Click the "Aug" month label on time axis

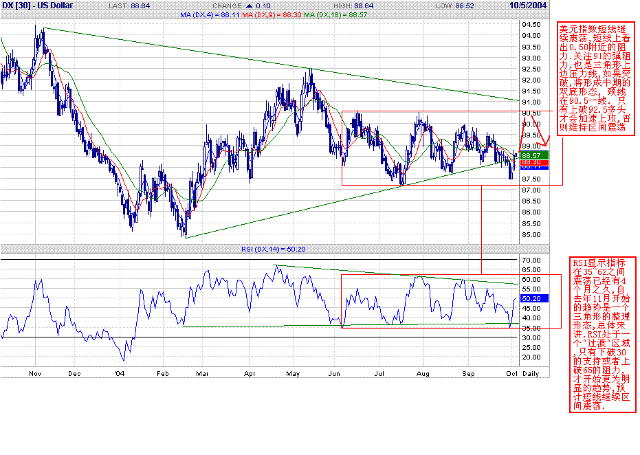pos(423,373)
